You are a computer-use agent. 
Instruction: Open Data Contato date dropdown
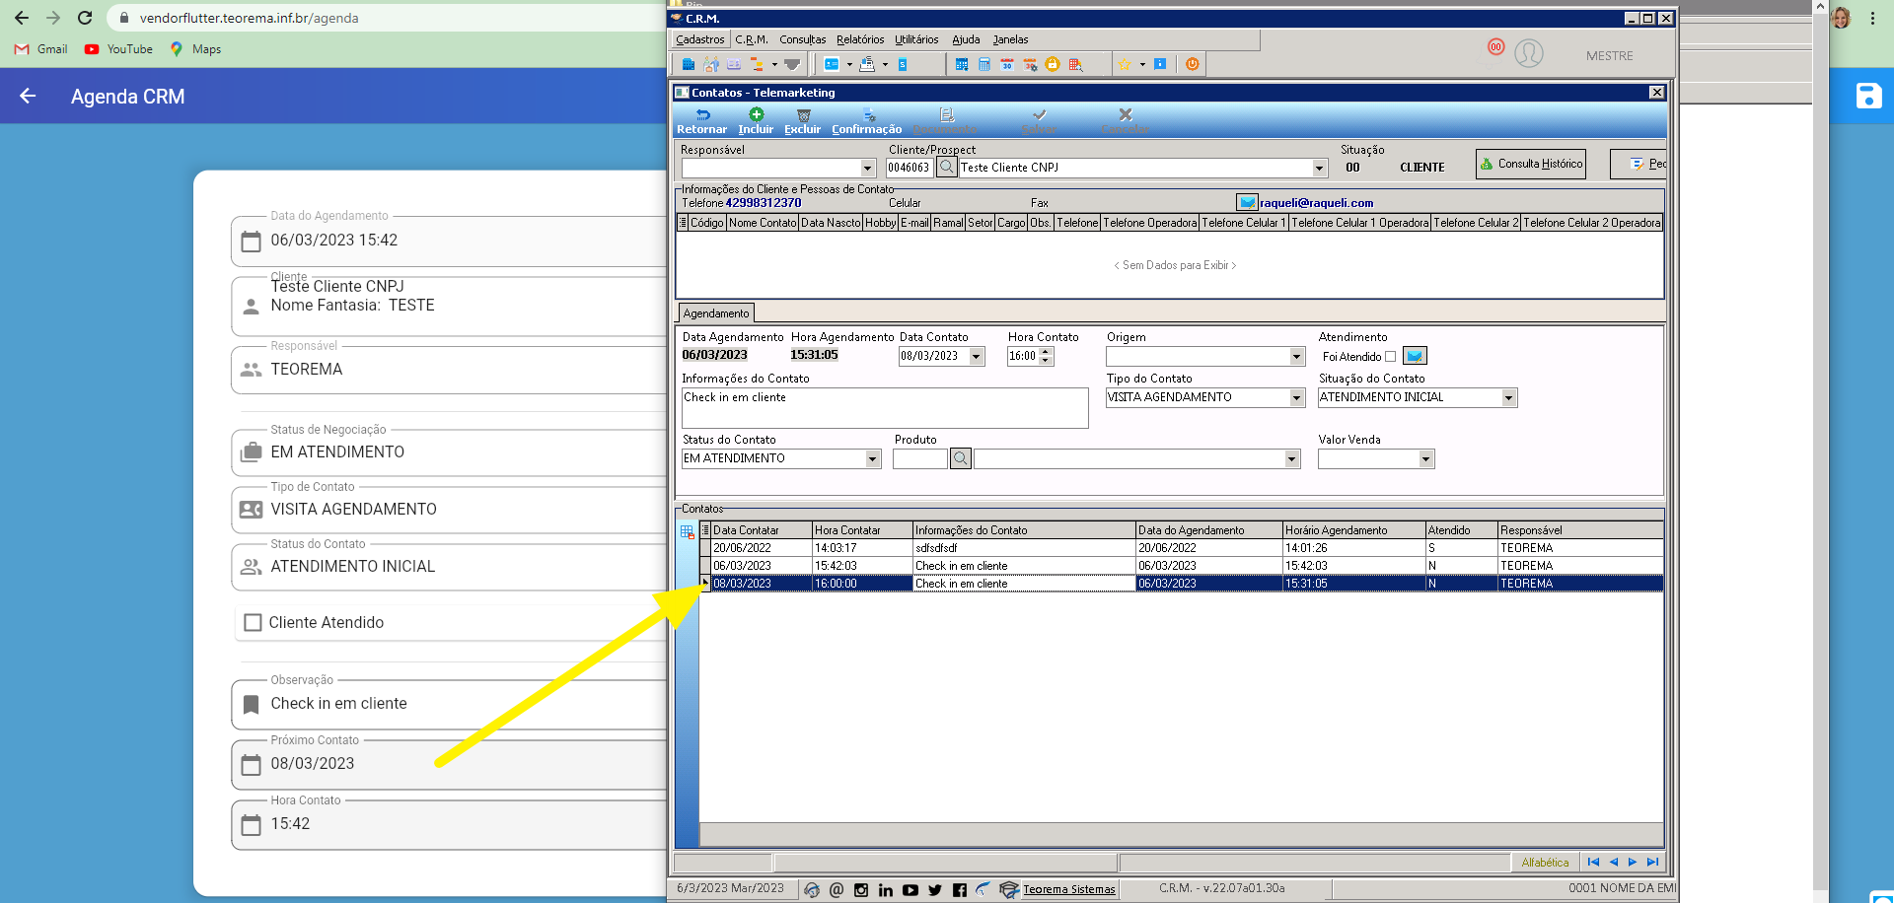coord(977,357)
